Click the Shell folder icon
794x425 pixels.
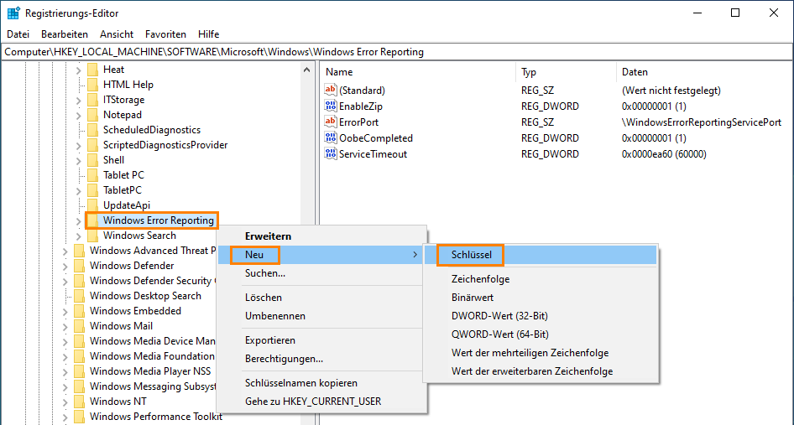click(92, 160)
